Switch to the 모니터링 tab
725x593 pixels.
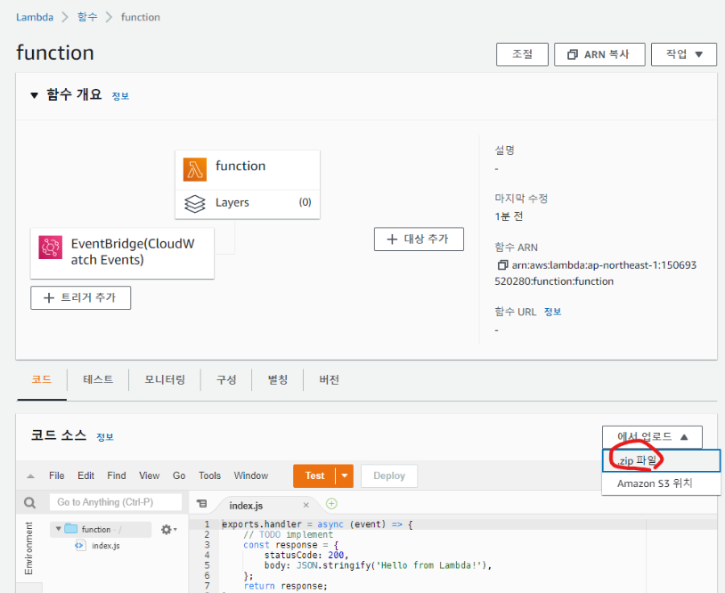click(x=165, y=380)
